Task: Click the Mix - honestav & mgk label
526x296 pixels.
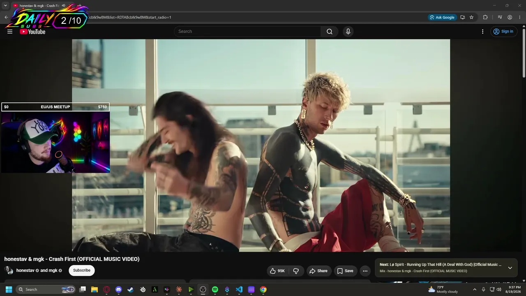Action: point(423,271)
